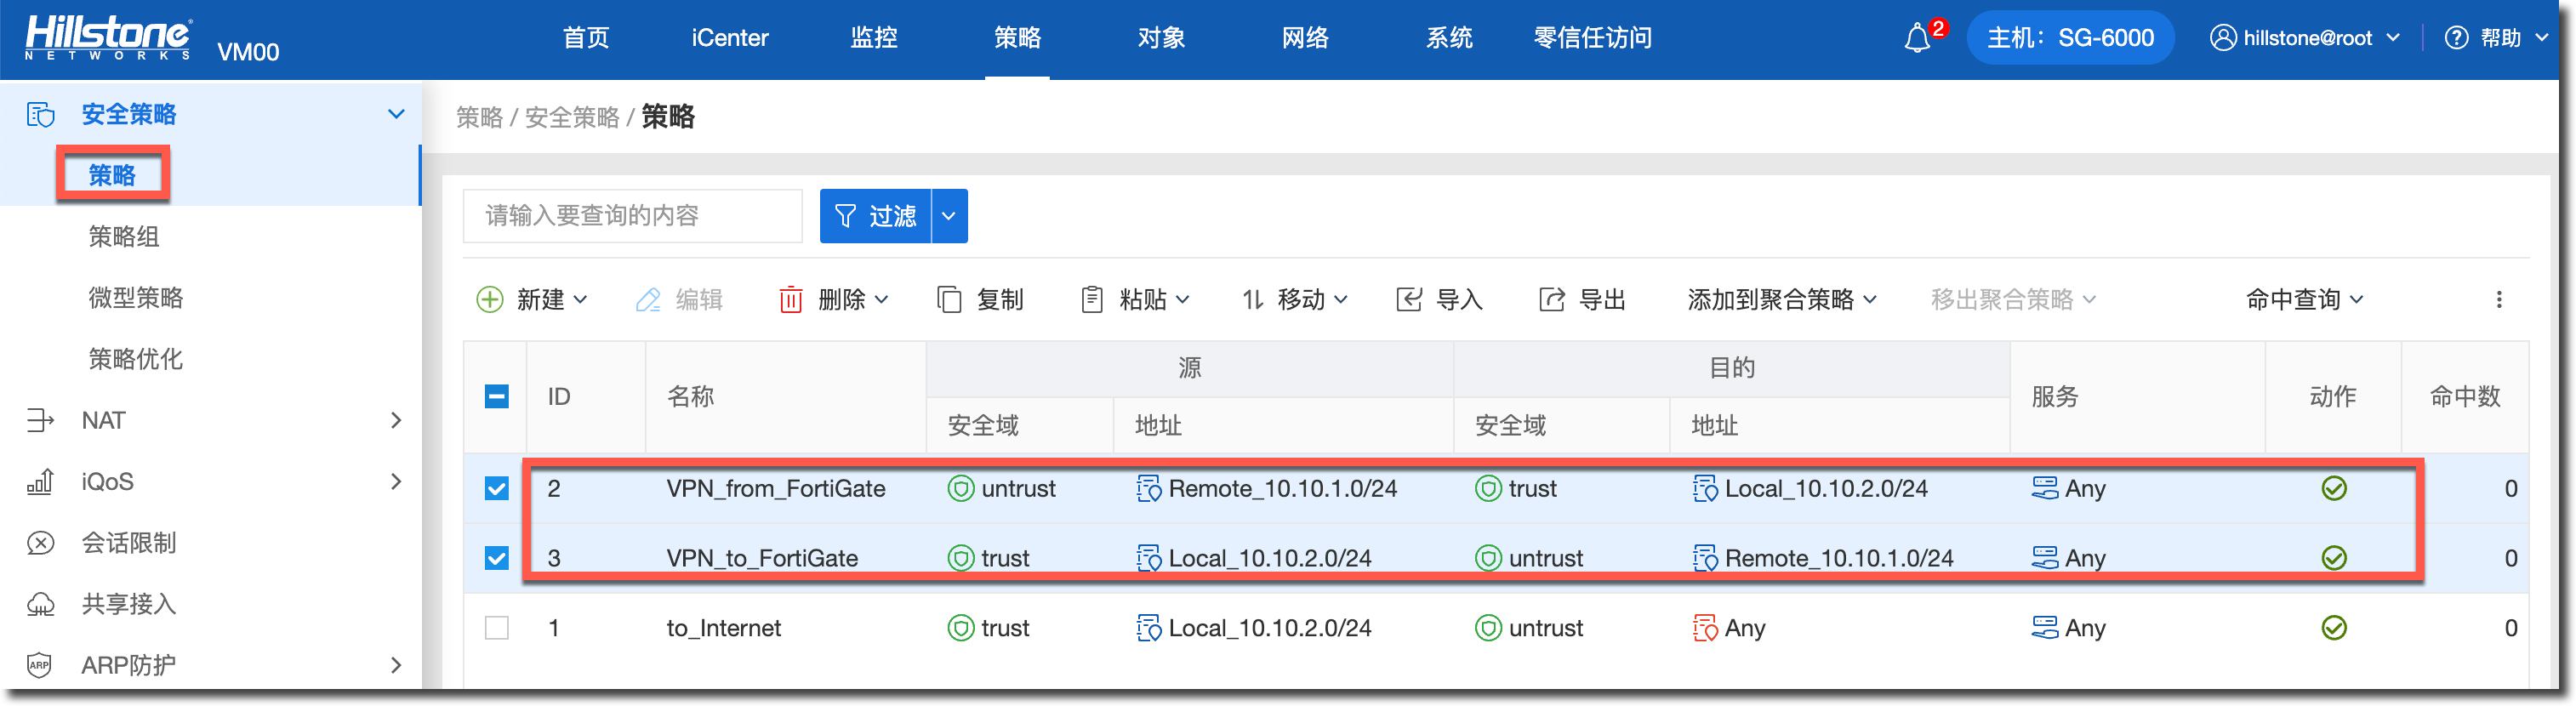Click the VPN_from_FortiGate policy name
This screenshot has height=706, width=2576.
click(x=776, y=488)
